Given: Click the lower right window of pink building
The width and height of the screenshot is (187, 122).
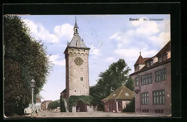Looking at the screenshot, I should point(159,97).
